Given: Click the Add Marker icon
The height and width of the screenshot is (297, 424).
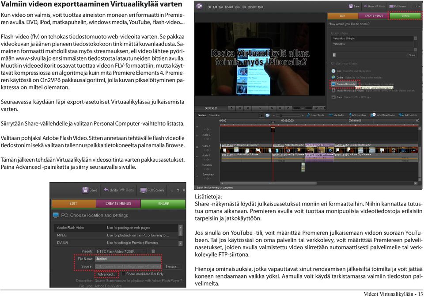Looking at the screenshot, I should (x=401, y=115).
